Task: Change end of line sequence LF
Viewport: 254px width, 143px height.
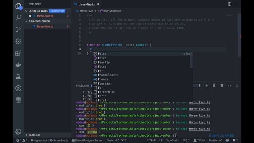Action: pos(160,140)
